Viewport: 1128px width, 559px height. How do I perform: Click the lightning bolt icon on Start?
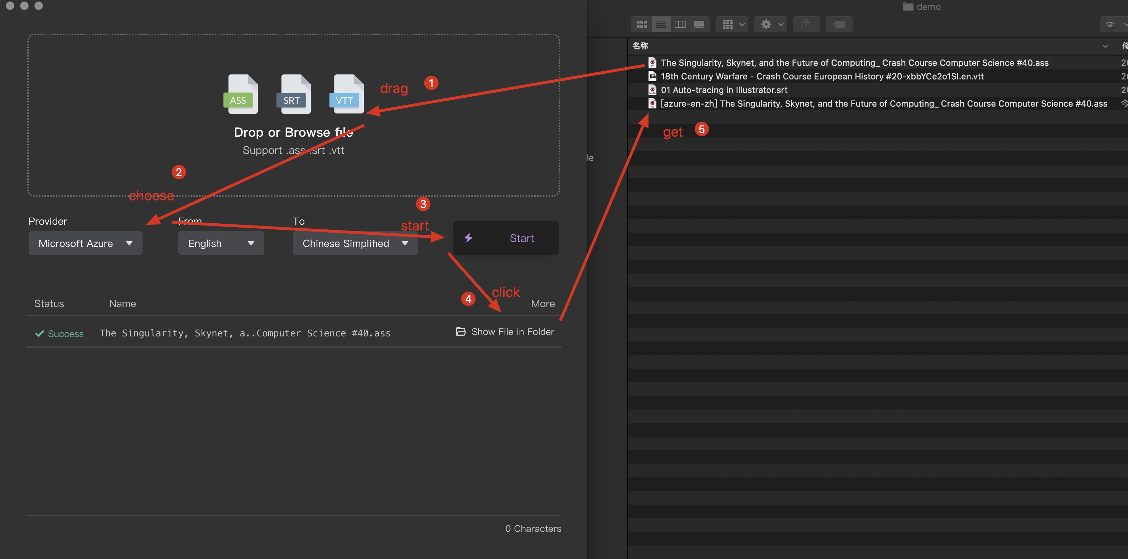click(x=468, y=238)
